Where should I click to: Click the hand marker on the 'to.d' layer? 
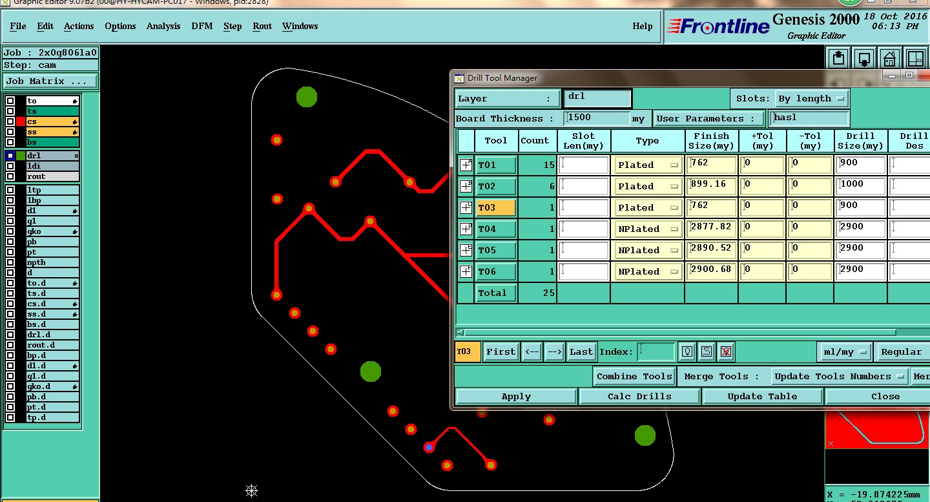click(x=76, y=284)
